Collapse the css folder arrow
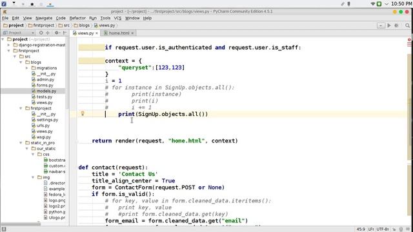This screenshot has height=232, width=413. pos(33,155)
